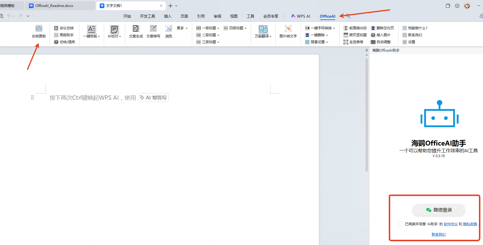The height and width of the screenshot is (245, 483).
Task: Click 插入图片 insert picture tool
Action: [x=381, y=35]
